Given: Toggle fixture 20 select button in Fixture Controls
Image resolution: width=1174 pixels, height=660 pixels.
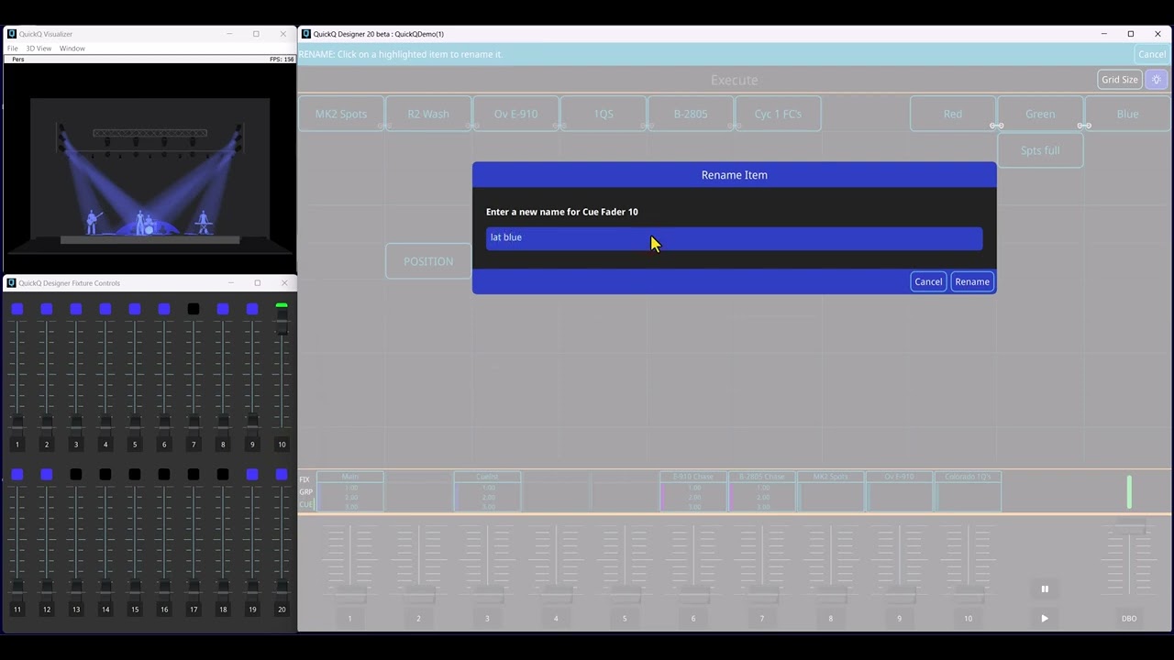Looking at the screenshot, I should pyautogui.click(x=282, y=475).
